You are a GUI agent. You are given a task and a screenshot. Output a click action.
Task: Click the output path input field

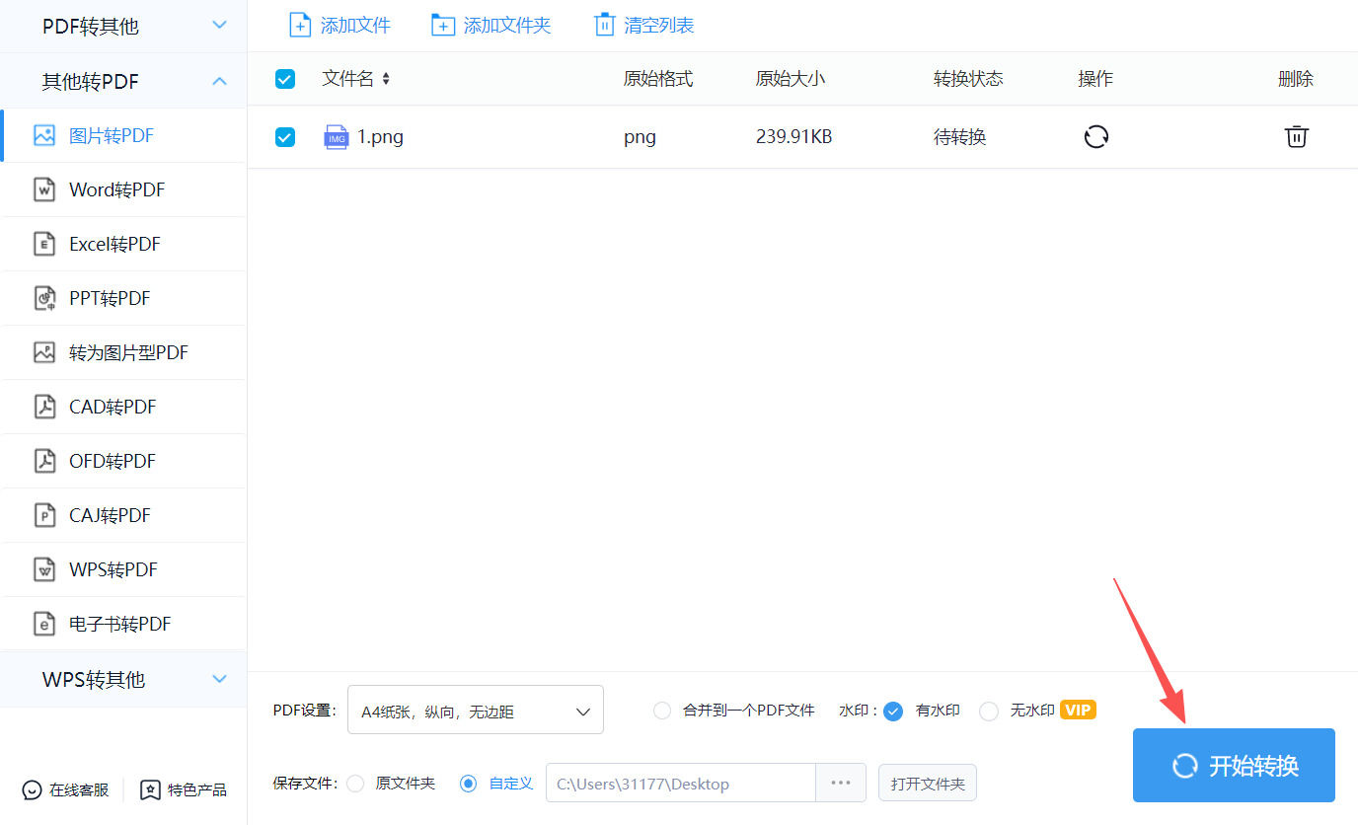pos(681,784)
